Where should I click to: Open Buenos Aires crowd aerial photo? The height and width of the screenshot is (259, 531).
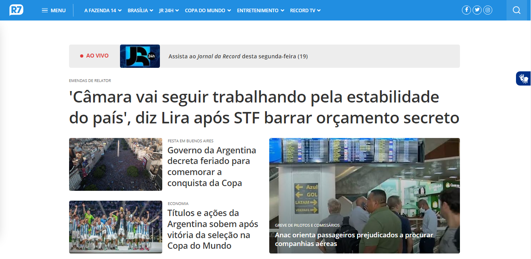(116, 164)
